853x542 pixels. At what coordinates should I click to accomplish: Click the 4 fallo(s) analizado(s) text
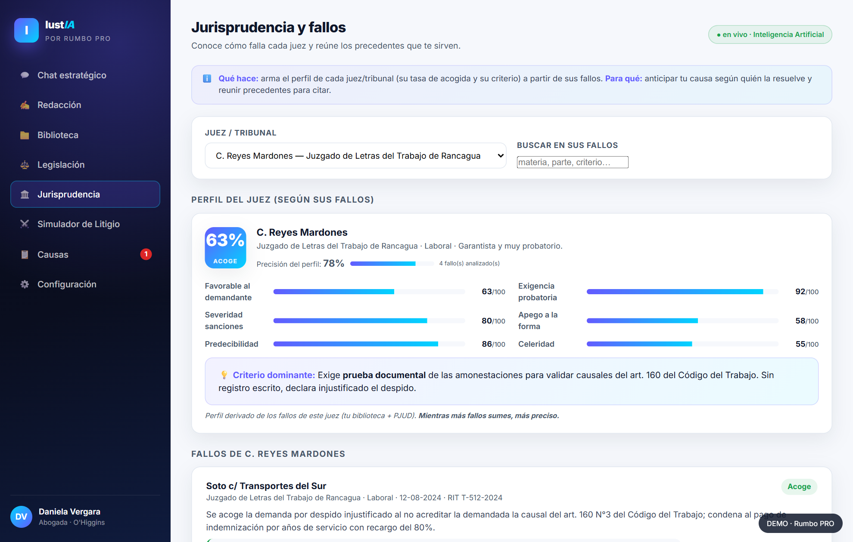[x=470, y=263]
